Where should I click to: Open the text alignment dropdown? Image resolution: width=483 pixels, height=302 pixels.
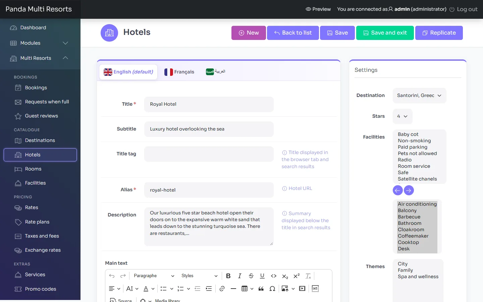pyautogui.click(x=114, y=289)
